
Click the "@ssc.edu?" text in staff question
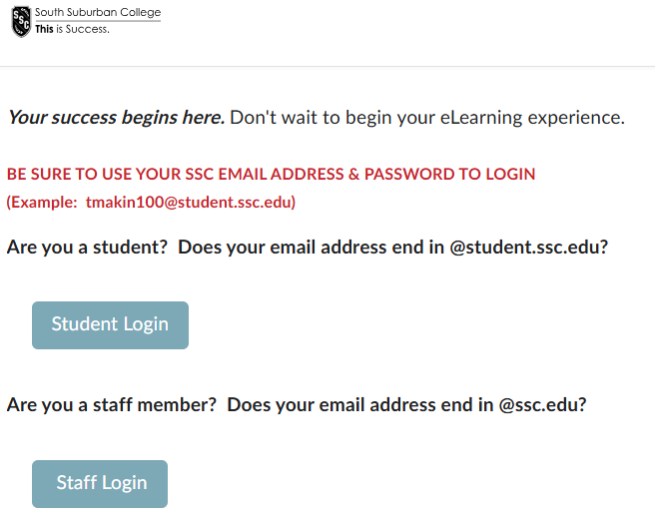(542, 405)
